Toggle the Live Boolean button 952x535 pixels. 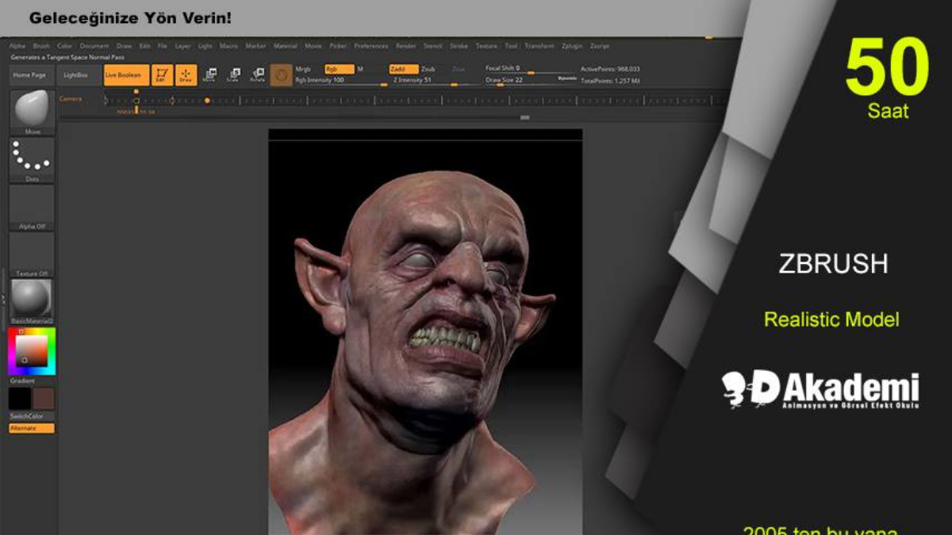(125, 75)
